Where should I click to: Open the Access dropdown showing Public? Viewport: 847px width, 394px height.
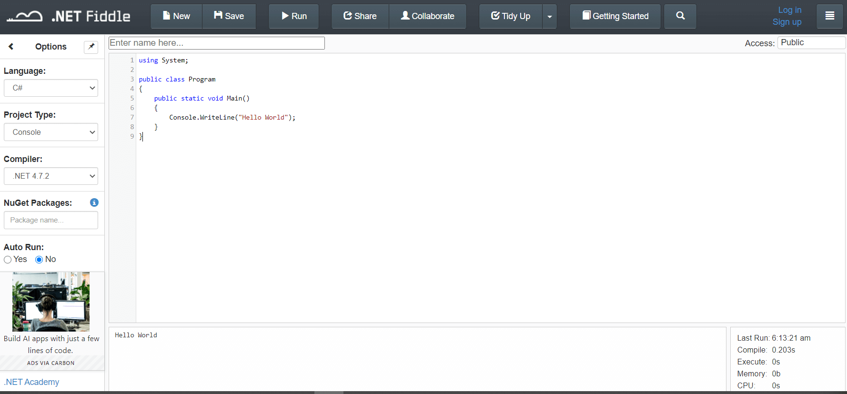pos(812,42)
